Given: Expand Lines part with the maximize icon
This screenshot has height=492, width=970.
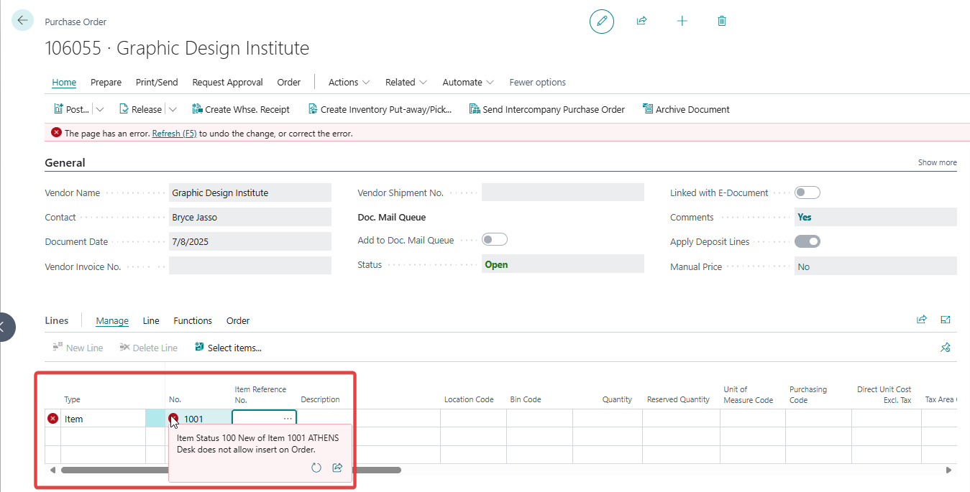Looking at the screenshot, I should [946, 320].
